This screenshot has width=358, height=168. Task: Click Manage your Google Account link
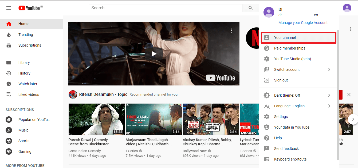point(303,23)
